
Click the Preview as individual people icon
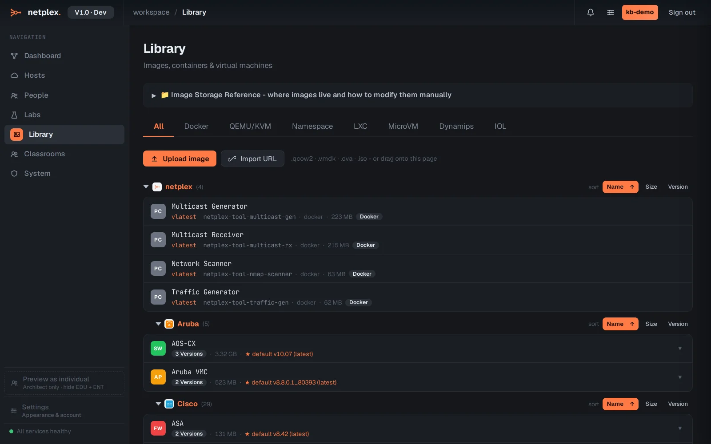click(15, 383)
